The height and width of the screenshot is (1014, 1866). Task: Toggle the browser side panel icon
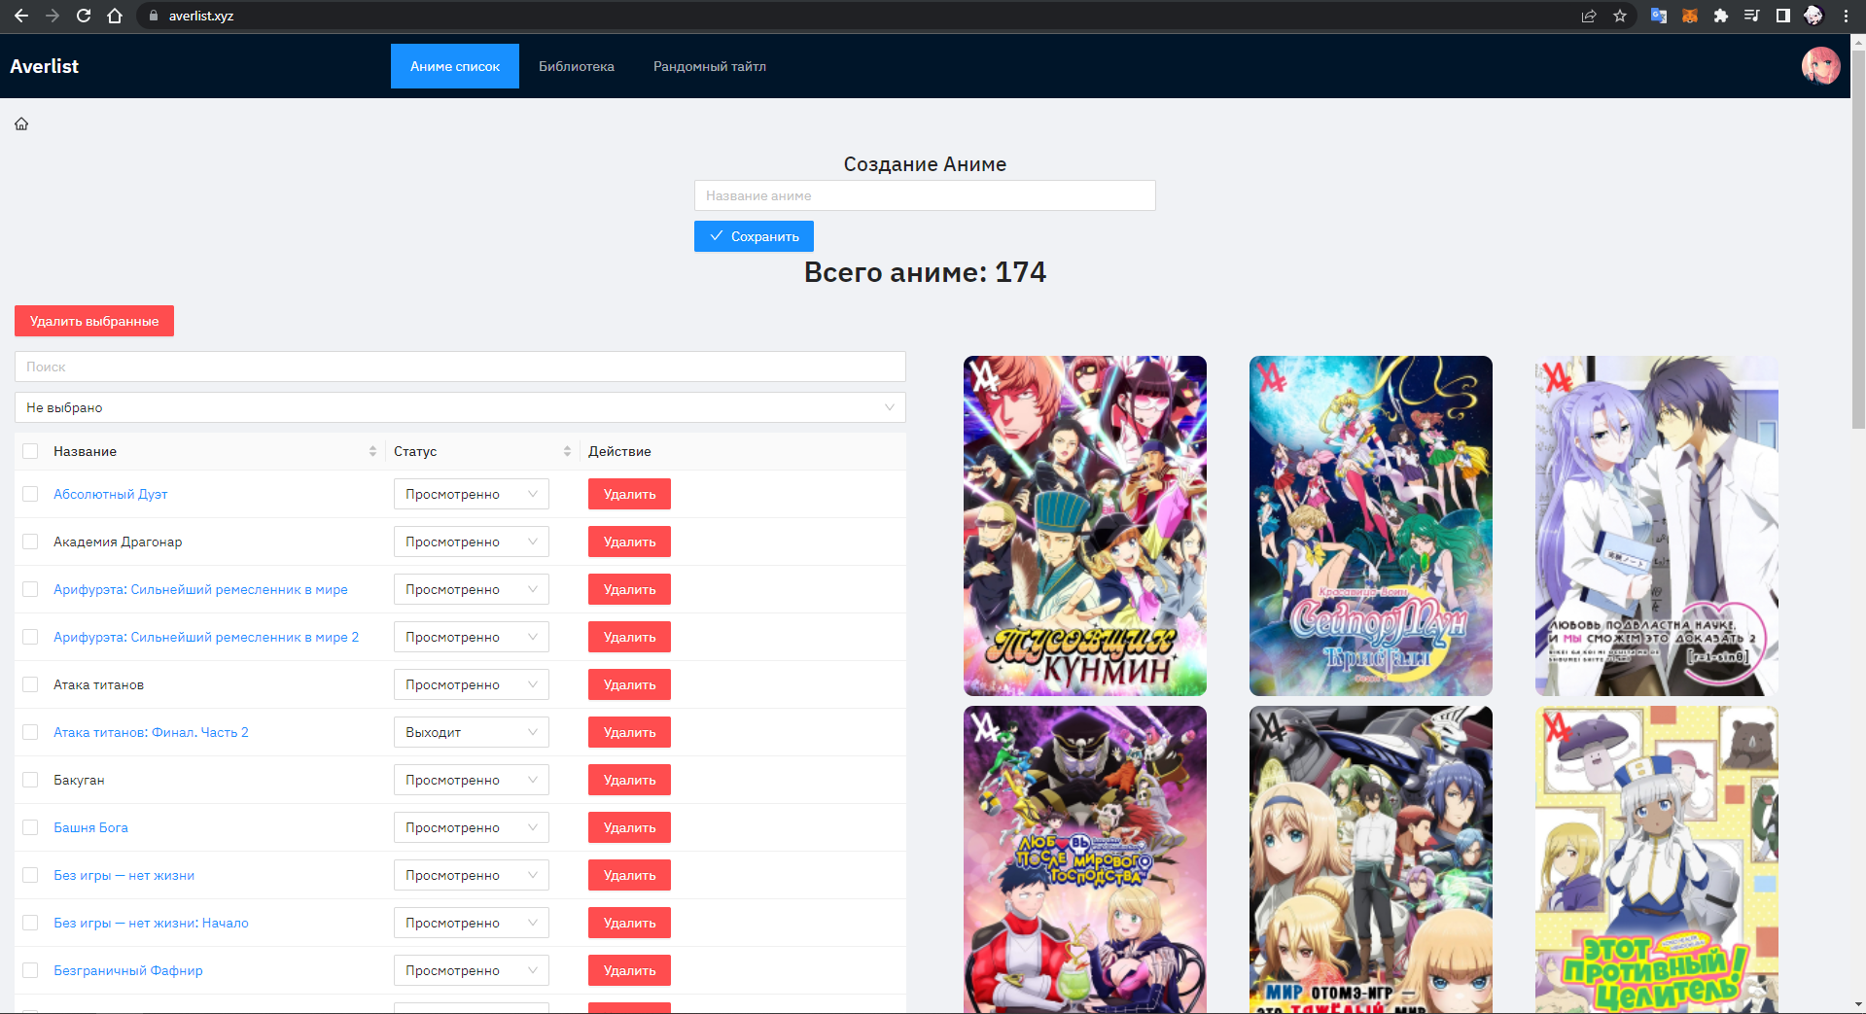click(1783, 16)
